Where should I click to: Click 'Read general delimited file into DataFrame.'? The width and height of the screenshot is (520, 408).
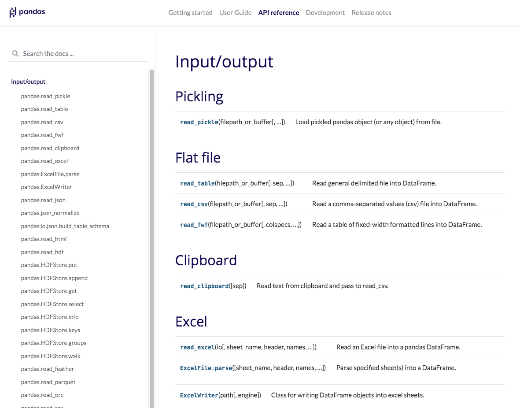(374, 183)
